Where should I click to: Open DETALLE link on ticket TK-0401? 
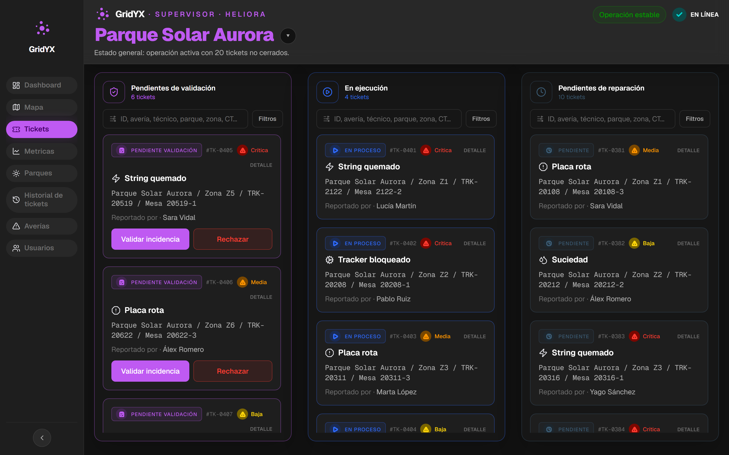tap(474, 150)
